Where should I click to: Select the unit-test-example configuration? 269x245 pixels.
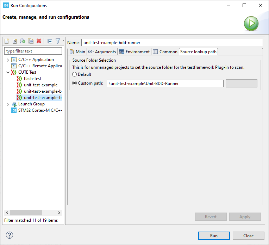click(41, 85)
